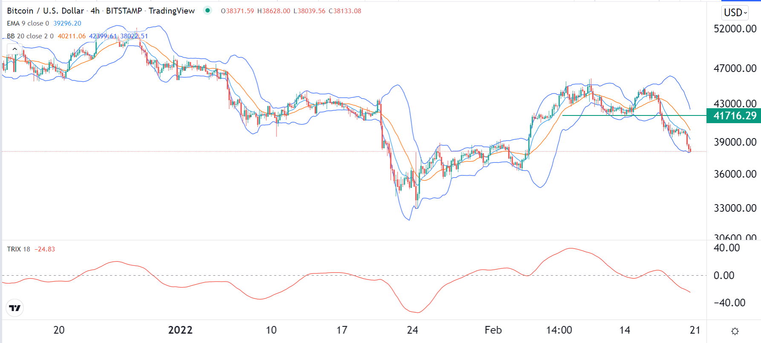
Task: Click the TRIX 18 indicator label
Action: pos(19,249)
